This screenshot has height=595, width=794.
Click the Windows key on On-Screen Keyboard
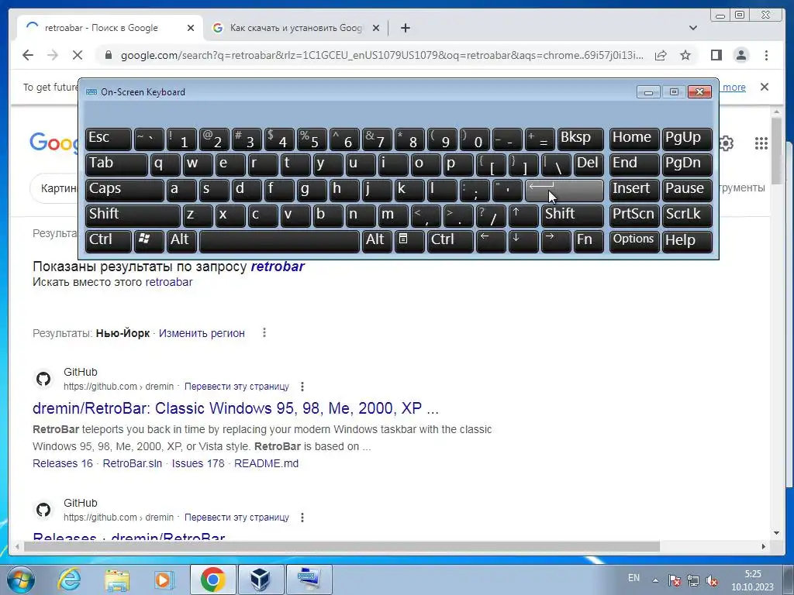click(x=149, y=240)
